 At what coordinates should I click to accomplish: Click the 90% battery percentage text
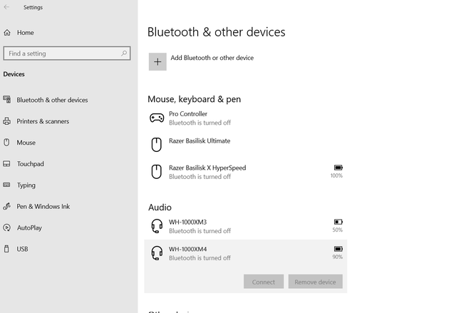point(337,257)
